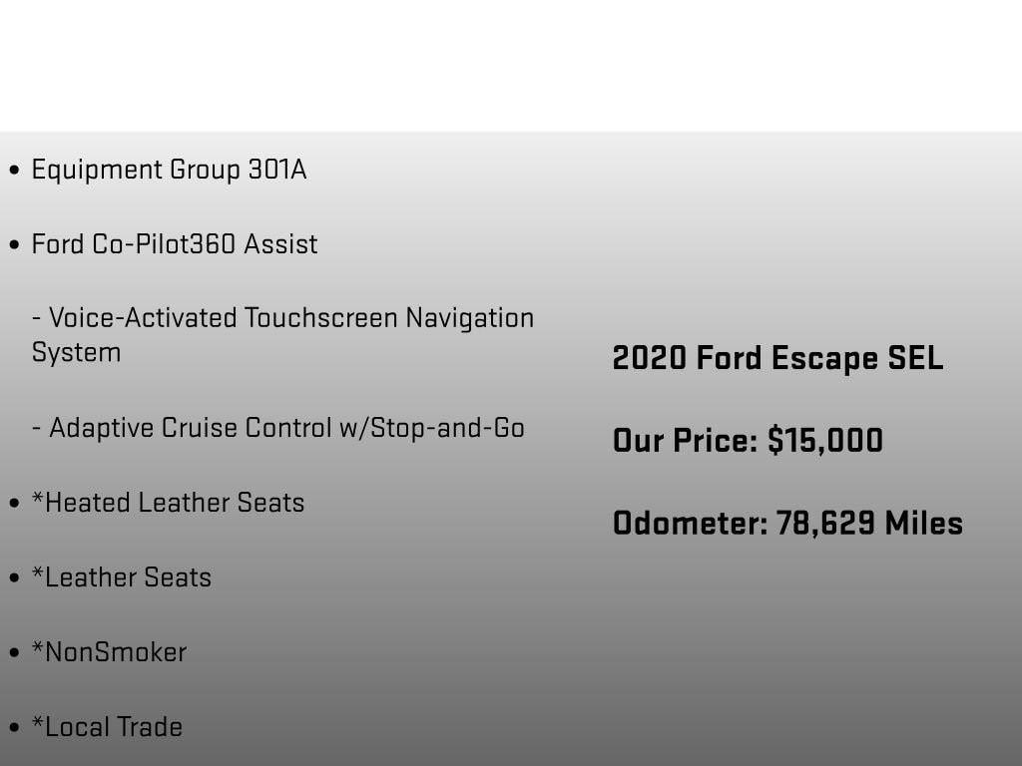Click the Equipment Group 301A text
The image size is (1022, 766).
(169, 170)
